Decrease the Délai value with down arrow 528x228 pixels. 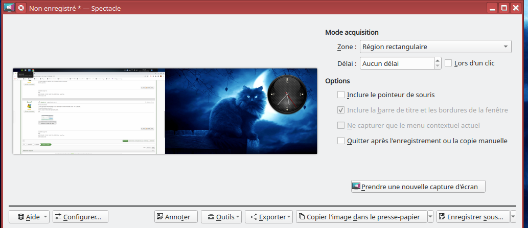tap(438, 66)
